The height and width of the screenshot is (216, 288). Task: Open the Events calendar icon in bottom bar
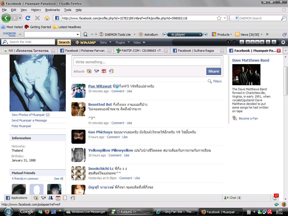click(58, 198)
